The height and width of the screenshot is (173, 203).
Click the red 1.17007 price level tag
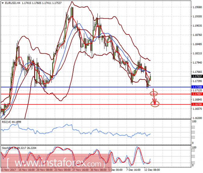click(x=196, y=94)
